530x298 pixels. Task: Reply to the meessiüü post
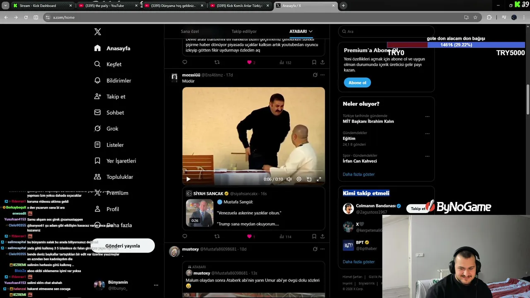[185, 236]
